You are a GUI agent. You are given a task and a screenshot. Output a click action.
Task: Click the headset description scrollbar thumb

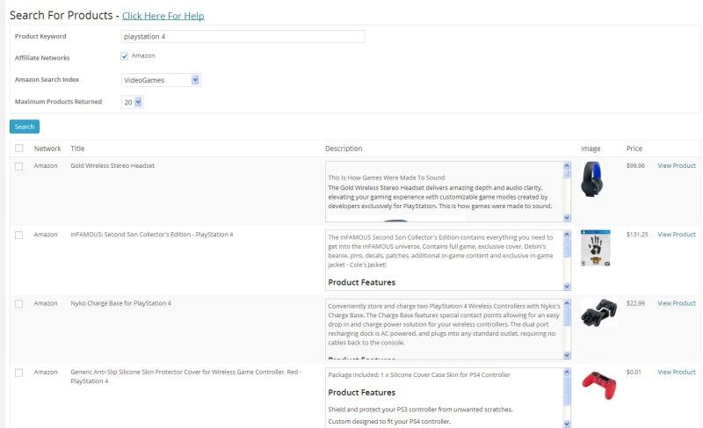[567, 174]
